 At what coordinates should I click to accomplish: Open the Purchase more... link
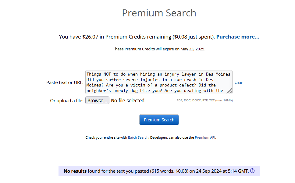click(x=238, y=37)
